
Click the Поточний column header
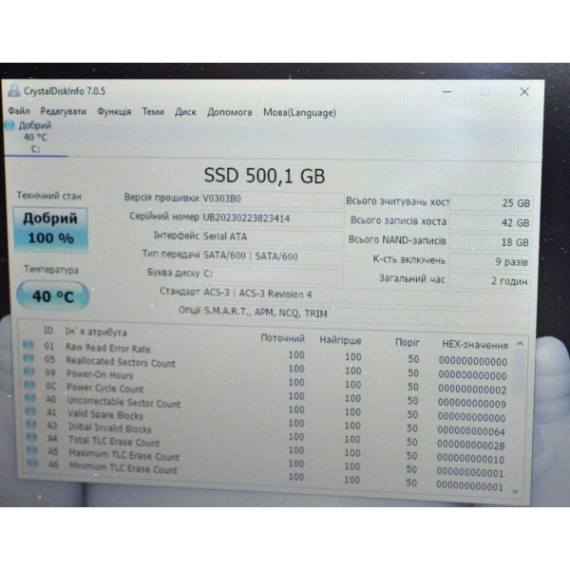pyautogui.click(x=282, y=338)
